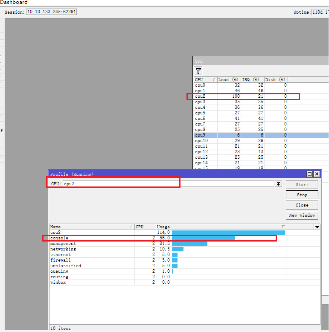Screen dimensions: 329x332
Task: Open the column chooser dropdown in Profile table
Action: 317,227
